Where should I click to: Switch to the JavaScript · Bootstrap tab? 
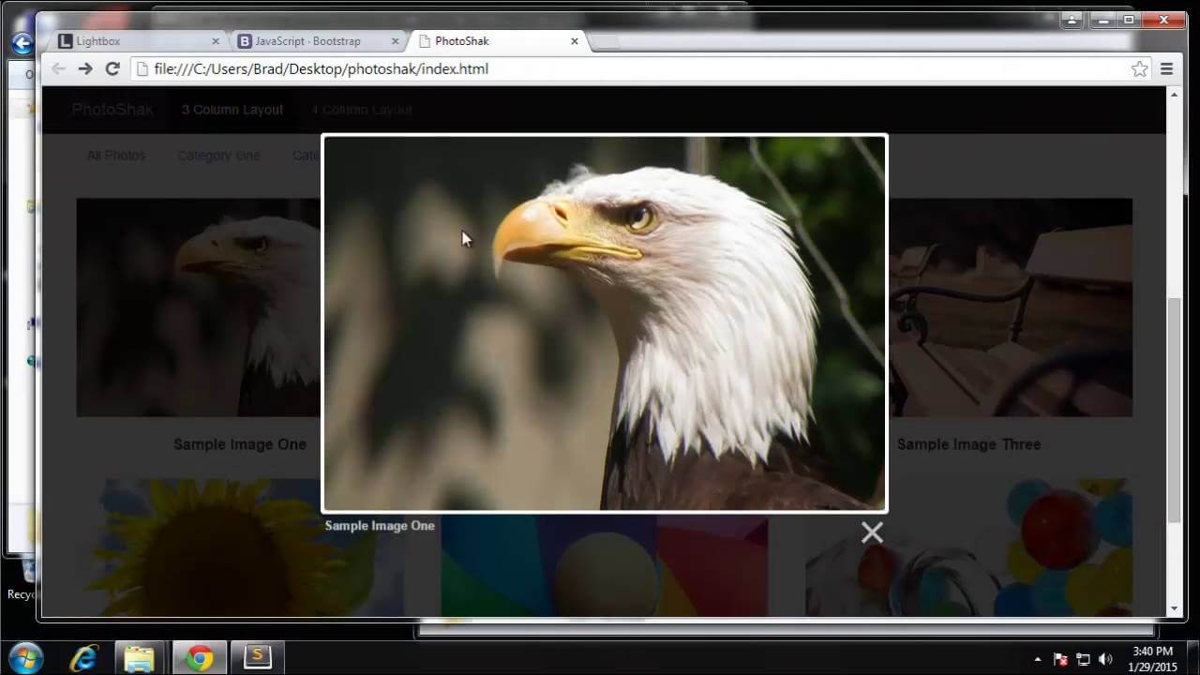(x=319, y=41)
